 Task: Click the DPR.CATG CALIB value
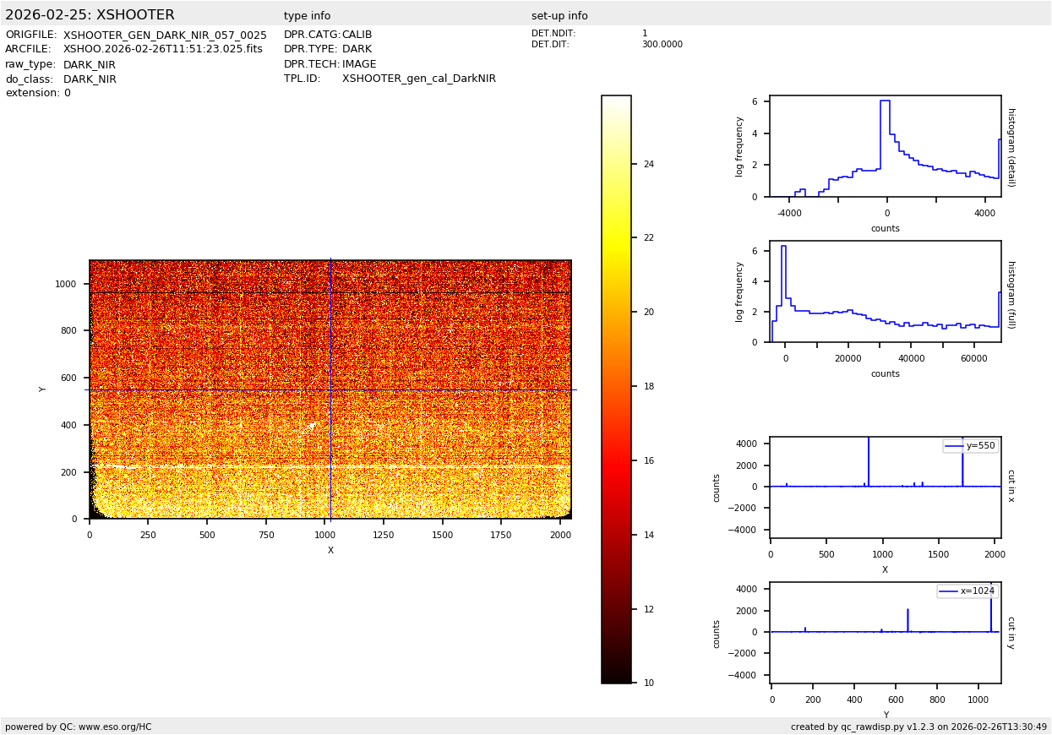(357, 35)
